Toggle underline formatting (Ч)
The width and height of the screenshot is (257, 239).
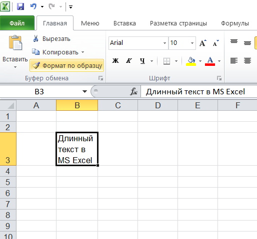click(142, 61)
